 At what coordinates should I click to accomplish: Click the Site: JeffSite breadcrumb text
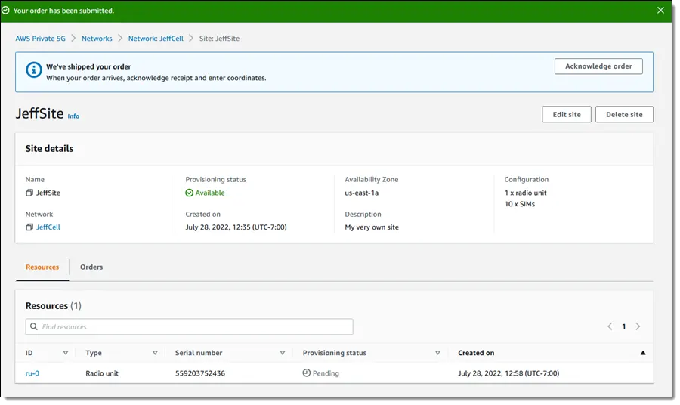219,39
